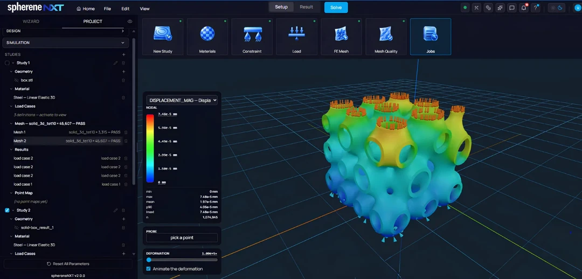Add geometry to Study 1 with plus
This screenshot has width=582, height=279.
pos(123,72)
